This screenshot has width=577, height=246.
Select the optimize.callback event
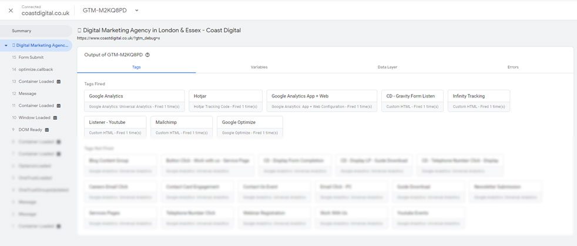tap(35, 69)
